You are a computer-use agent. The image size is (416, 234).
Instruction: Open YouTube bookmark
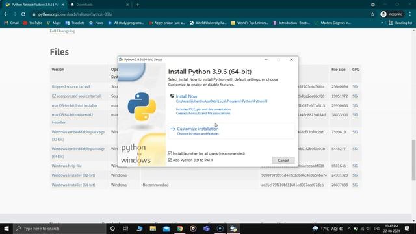coord(32,23)
